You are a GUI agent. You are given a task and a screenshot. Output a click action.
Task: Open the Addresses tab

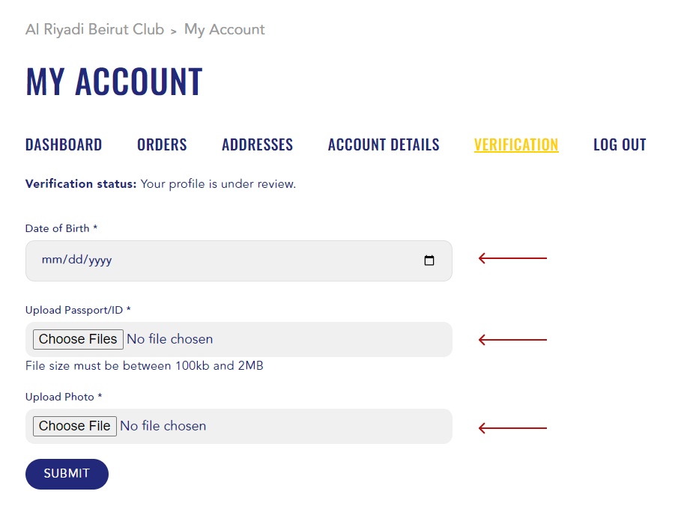coord(258,144)
